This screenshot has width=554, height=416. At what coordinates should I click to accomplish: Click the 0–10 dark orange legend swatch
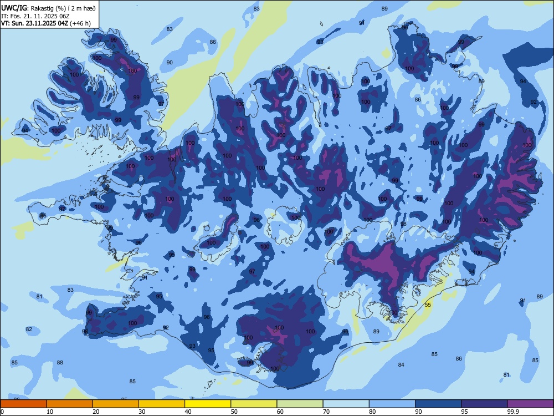click(x=23, y=404)
